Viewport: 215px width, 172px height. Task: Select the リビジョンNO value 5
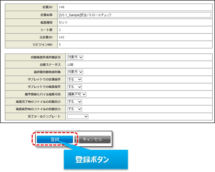(x=60, y=44)
